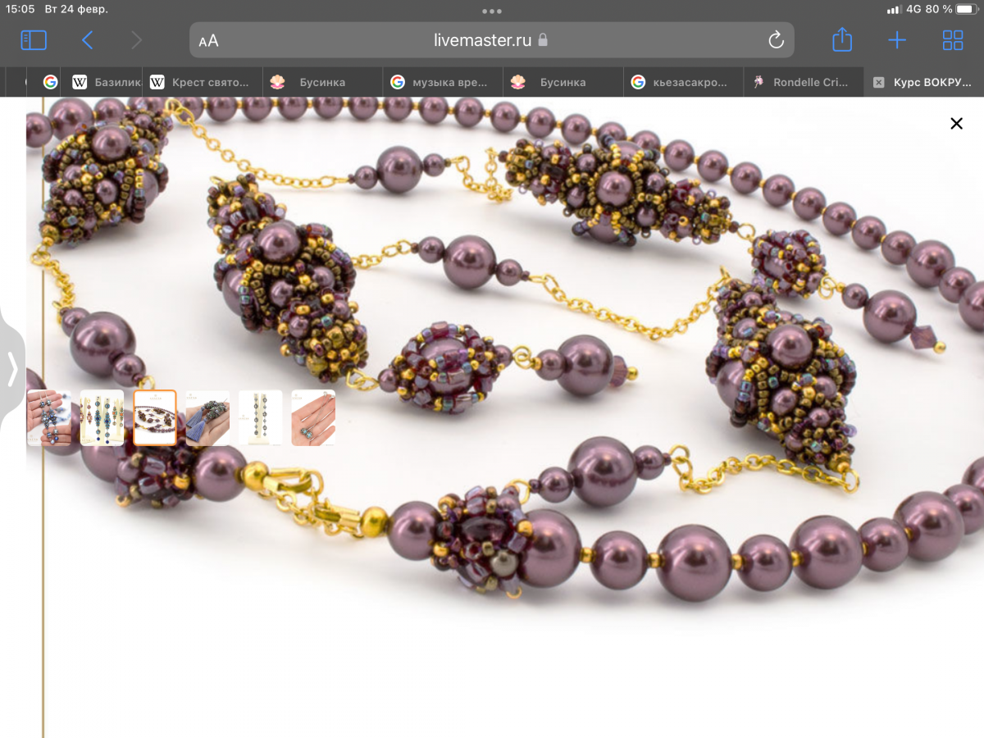Select the colorful earrings on stands thumbnail
Image resolution: width=984 pixels, height=738 pixels.
[102, 418]
